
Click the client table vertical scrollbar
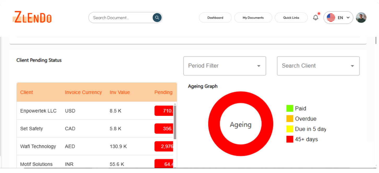pos(175,122)
